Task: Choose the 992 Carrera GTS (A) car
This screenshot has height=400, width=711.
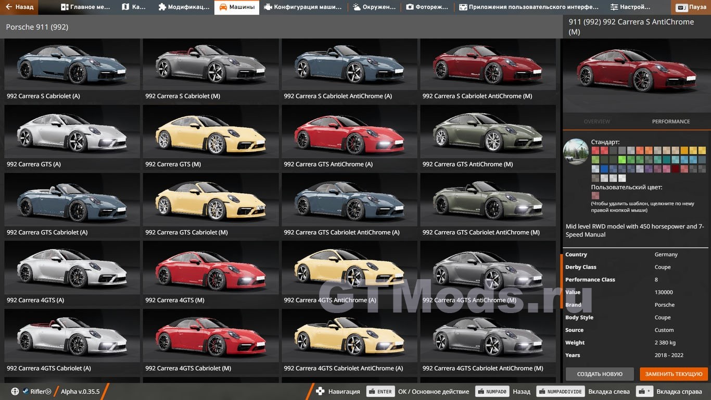Action: tap(72, 137)
